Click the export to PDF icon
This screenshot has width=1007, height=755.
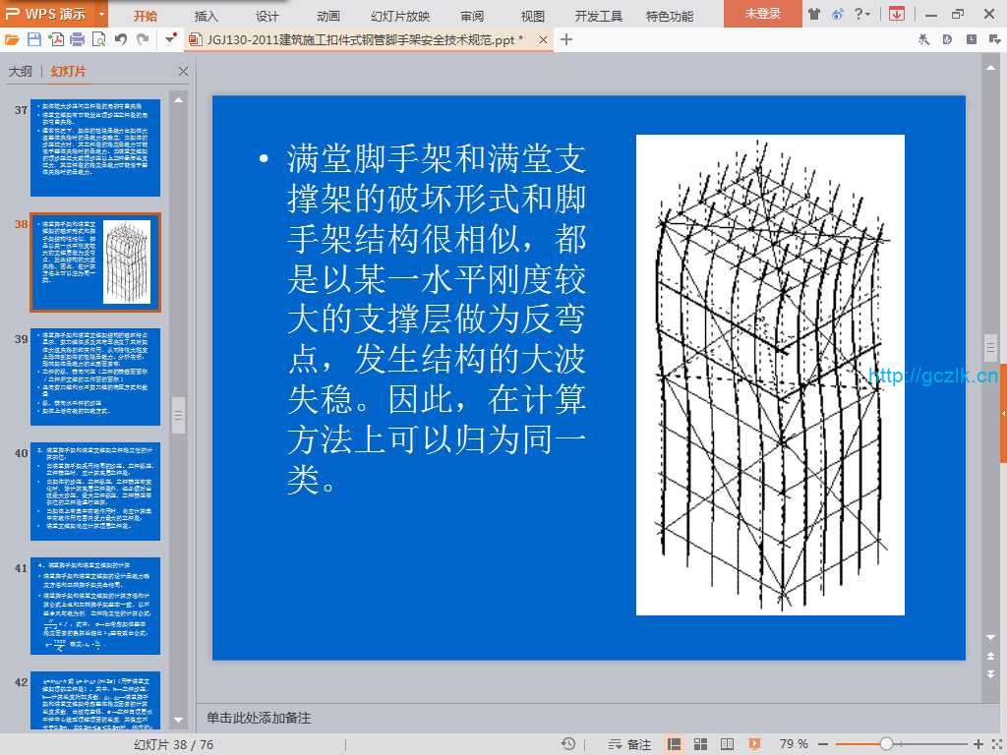(x=56, y=39)
